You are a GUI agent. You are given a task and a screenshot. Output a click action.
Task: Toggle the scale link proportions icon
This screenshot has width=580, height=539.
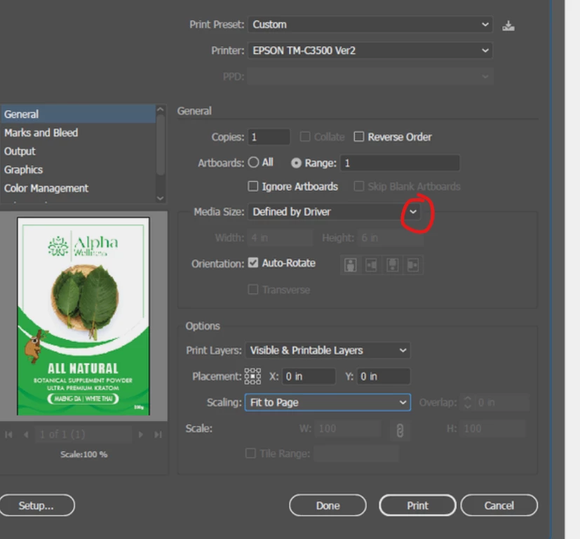coord(400,430)
